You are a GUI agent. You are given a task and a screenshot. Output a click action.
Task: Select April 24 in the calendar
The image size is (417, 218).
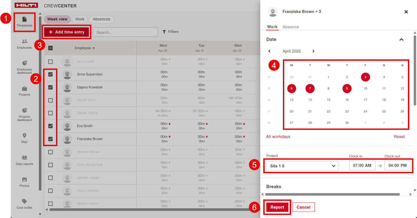coord(365,111)
